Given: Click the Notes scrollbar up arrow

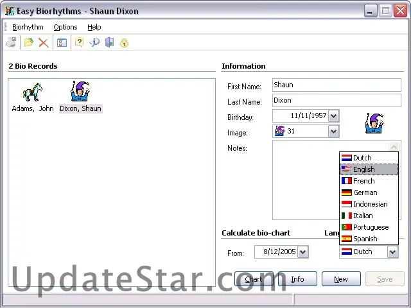Looking at the screenshot, I should point(394,147).
